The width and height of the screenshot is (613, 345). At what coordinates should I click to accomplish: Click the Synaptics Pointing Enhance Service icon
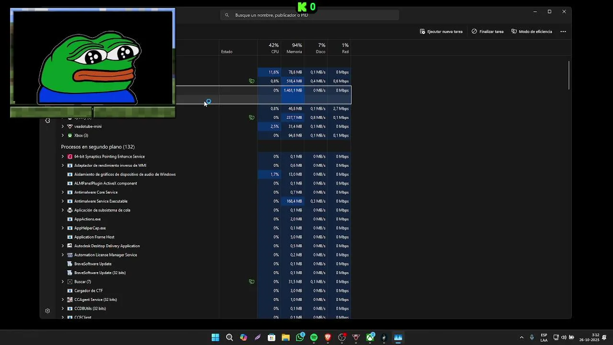[x=70, y=157]
